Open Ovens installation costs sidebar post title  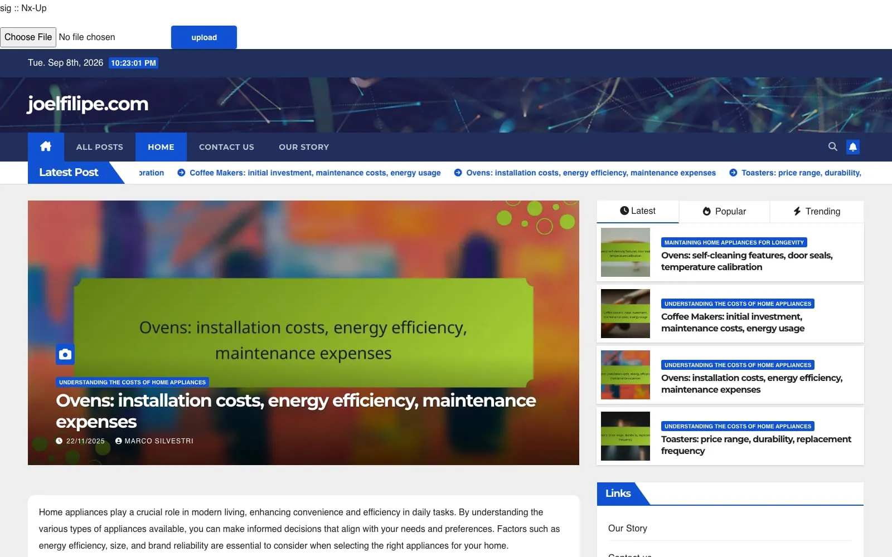pos(752,384)
